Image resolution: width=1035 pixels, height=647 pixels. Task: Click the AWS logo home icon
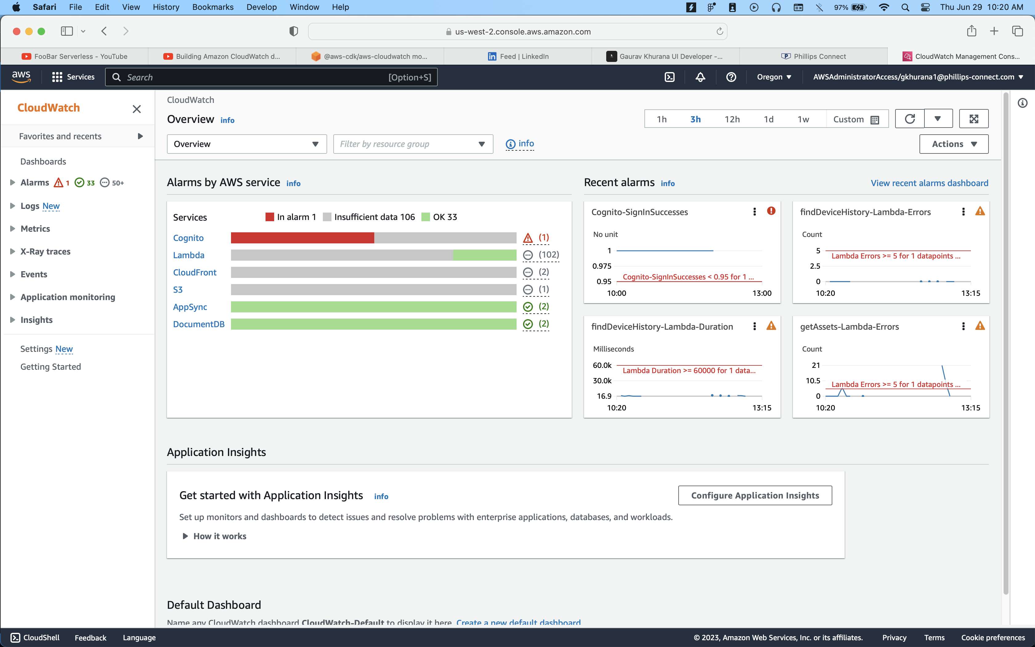[x=21, y=77]
